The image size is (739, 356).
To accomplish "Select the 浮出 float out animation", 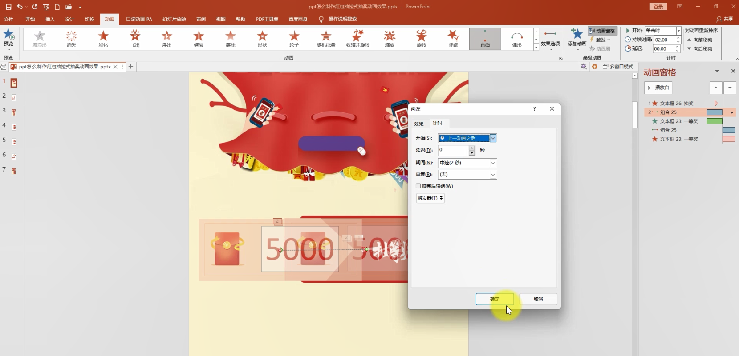I will coord(167,39).
